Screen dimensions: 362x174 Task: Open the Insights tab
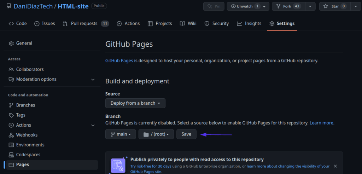pyautogui.click(x=249, y=24)
